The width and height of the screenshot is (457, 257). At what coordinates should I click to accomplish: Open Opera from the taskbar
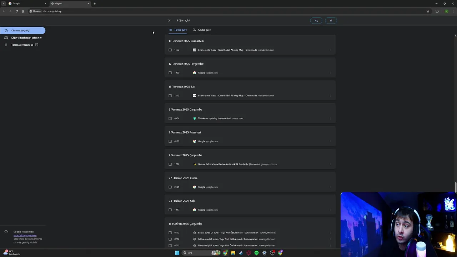click(x=248, y=253)
